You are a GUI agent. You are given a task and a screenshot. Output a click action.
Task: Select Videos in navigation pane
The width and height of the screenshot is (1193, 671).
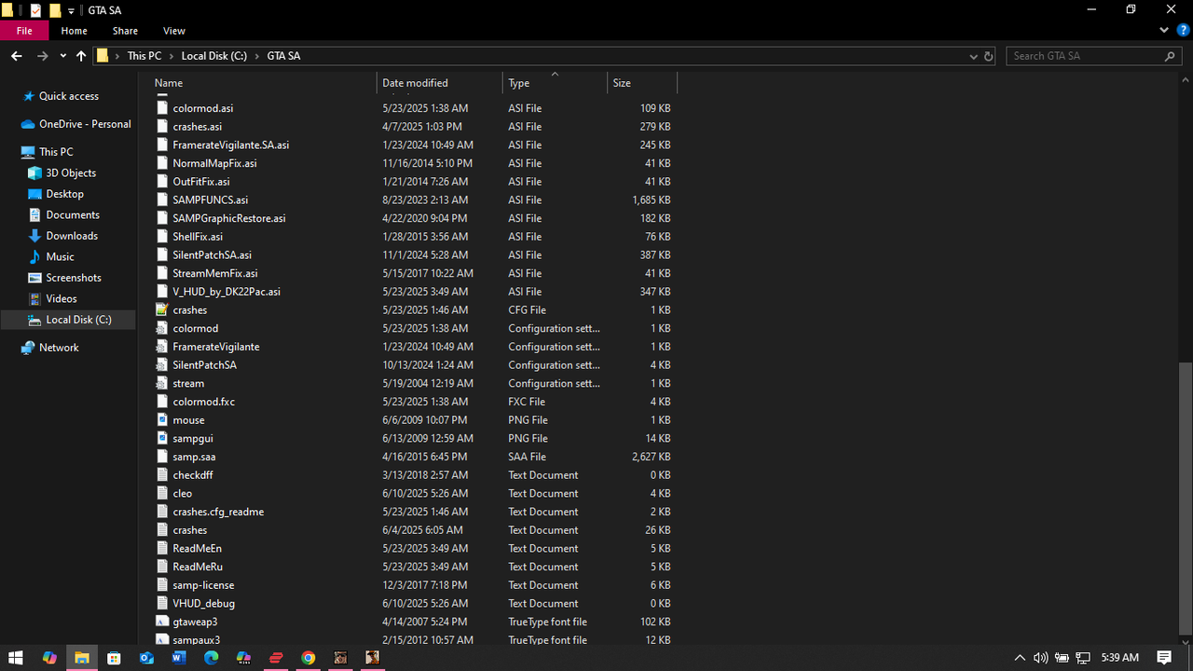(x=62, y=299)
